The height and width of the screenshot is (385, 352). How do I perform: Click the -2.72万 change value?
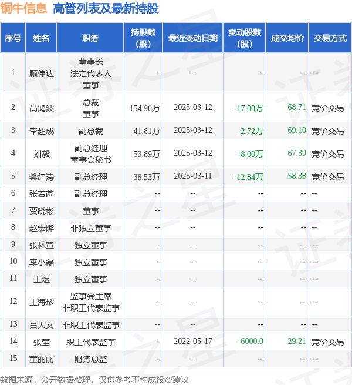click(x=251, y=131)
